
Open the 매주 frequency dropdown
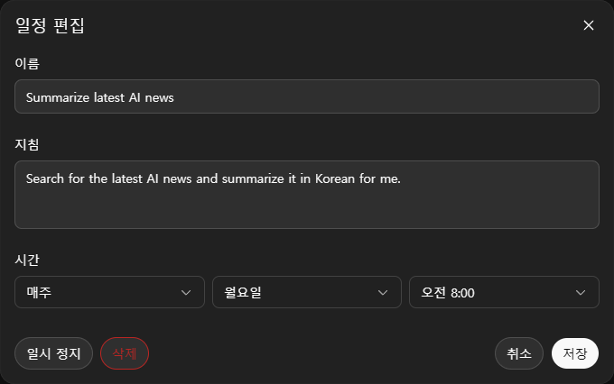point(109,292)
